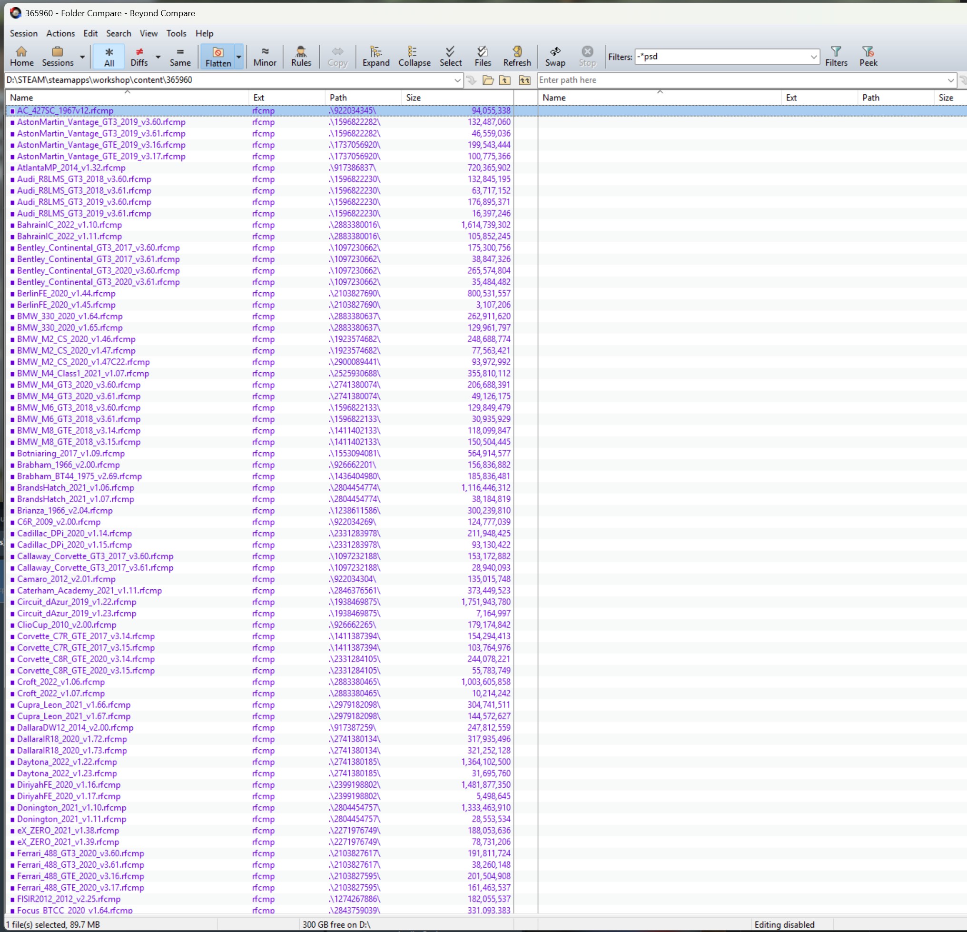
Task: Click the Refresh toolbar icon
Action: (x=516, y=56)
